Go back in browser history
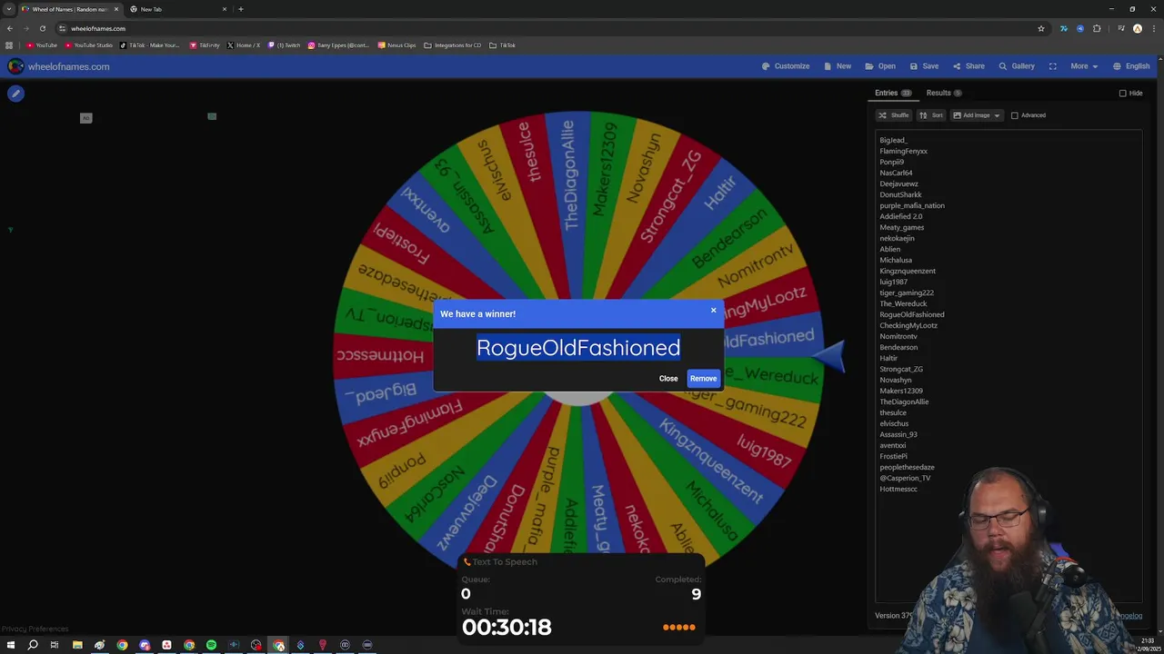This screenshot has width=1164, height=654. pos(10,28)
